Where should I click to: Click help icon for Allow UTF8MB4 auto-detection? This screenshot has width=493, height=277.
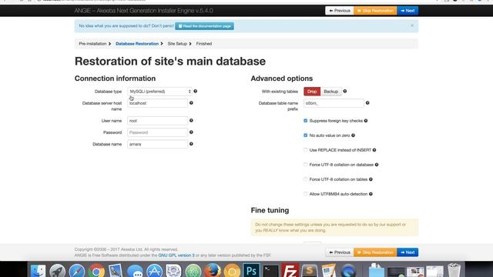pyautogui.click(x=371, y=194)
